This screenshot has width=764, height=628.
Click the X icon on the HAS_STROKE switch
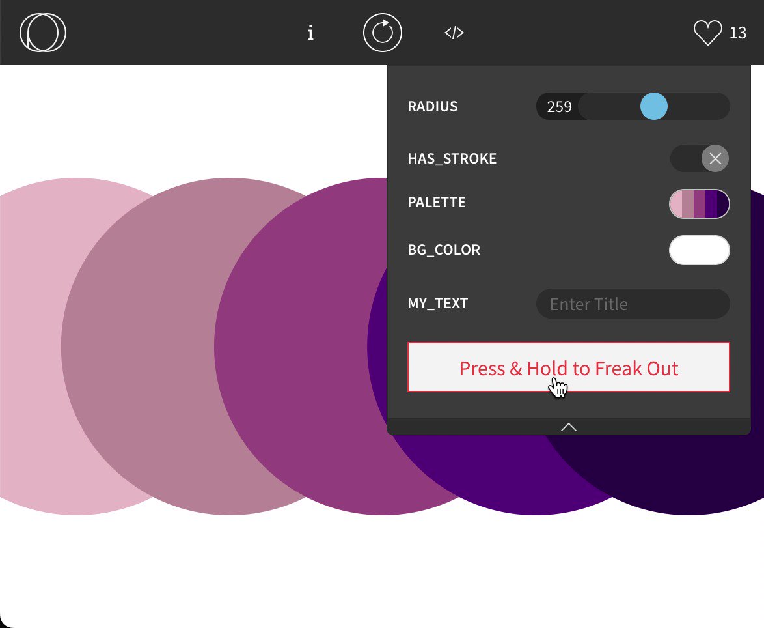click(716, 158)
